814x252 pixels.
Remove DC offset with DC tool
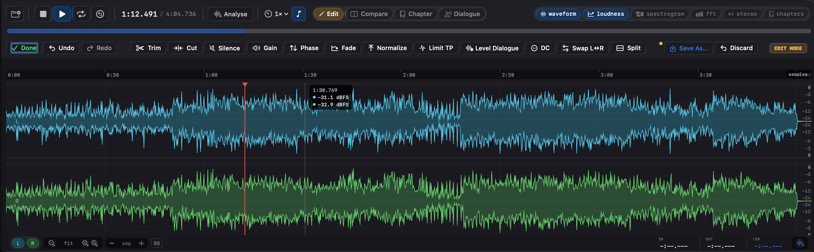click(x=540, y=48)
